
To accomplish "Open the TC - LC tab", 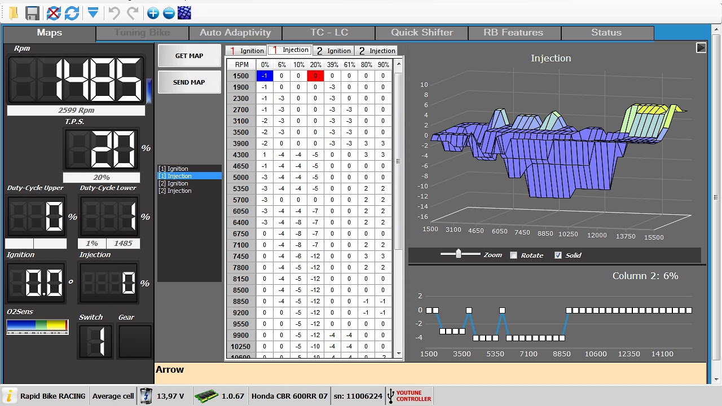I will pyautogui.click(x=329, y=33).
